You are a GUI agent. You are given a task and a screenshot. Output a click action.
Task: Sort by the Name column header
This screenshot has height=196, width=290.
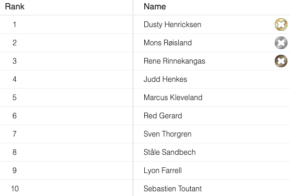click(155, 6)
